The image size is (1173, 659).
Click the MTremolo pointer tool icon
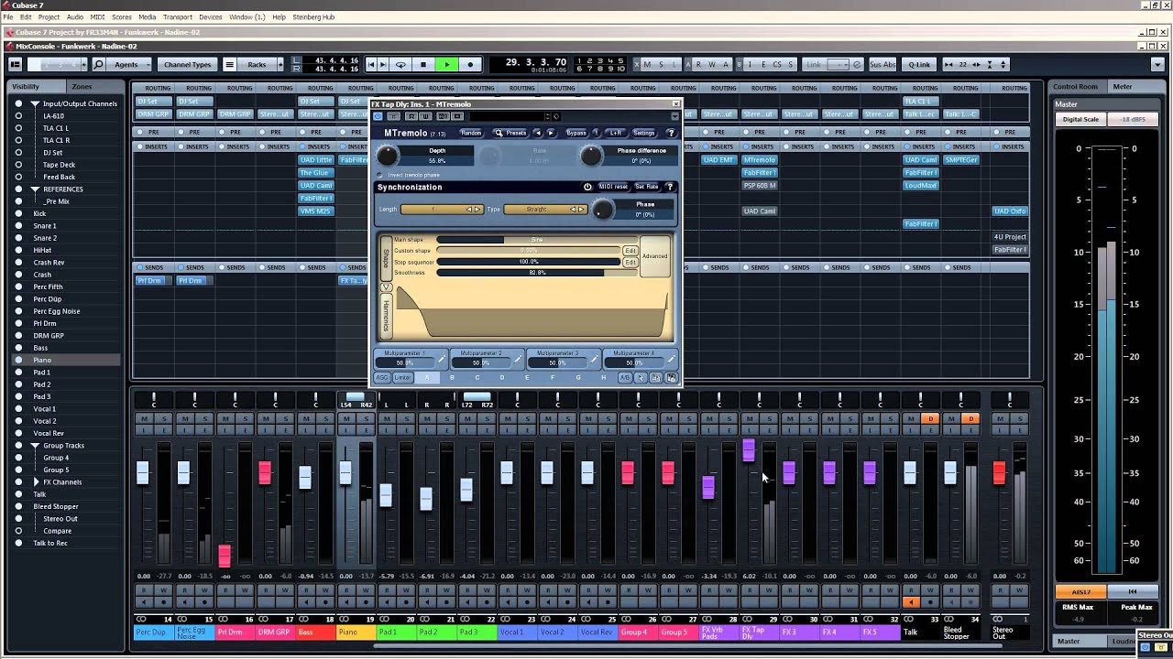[x=641, y=378]
